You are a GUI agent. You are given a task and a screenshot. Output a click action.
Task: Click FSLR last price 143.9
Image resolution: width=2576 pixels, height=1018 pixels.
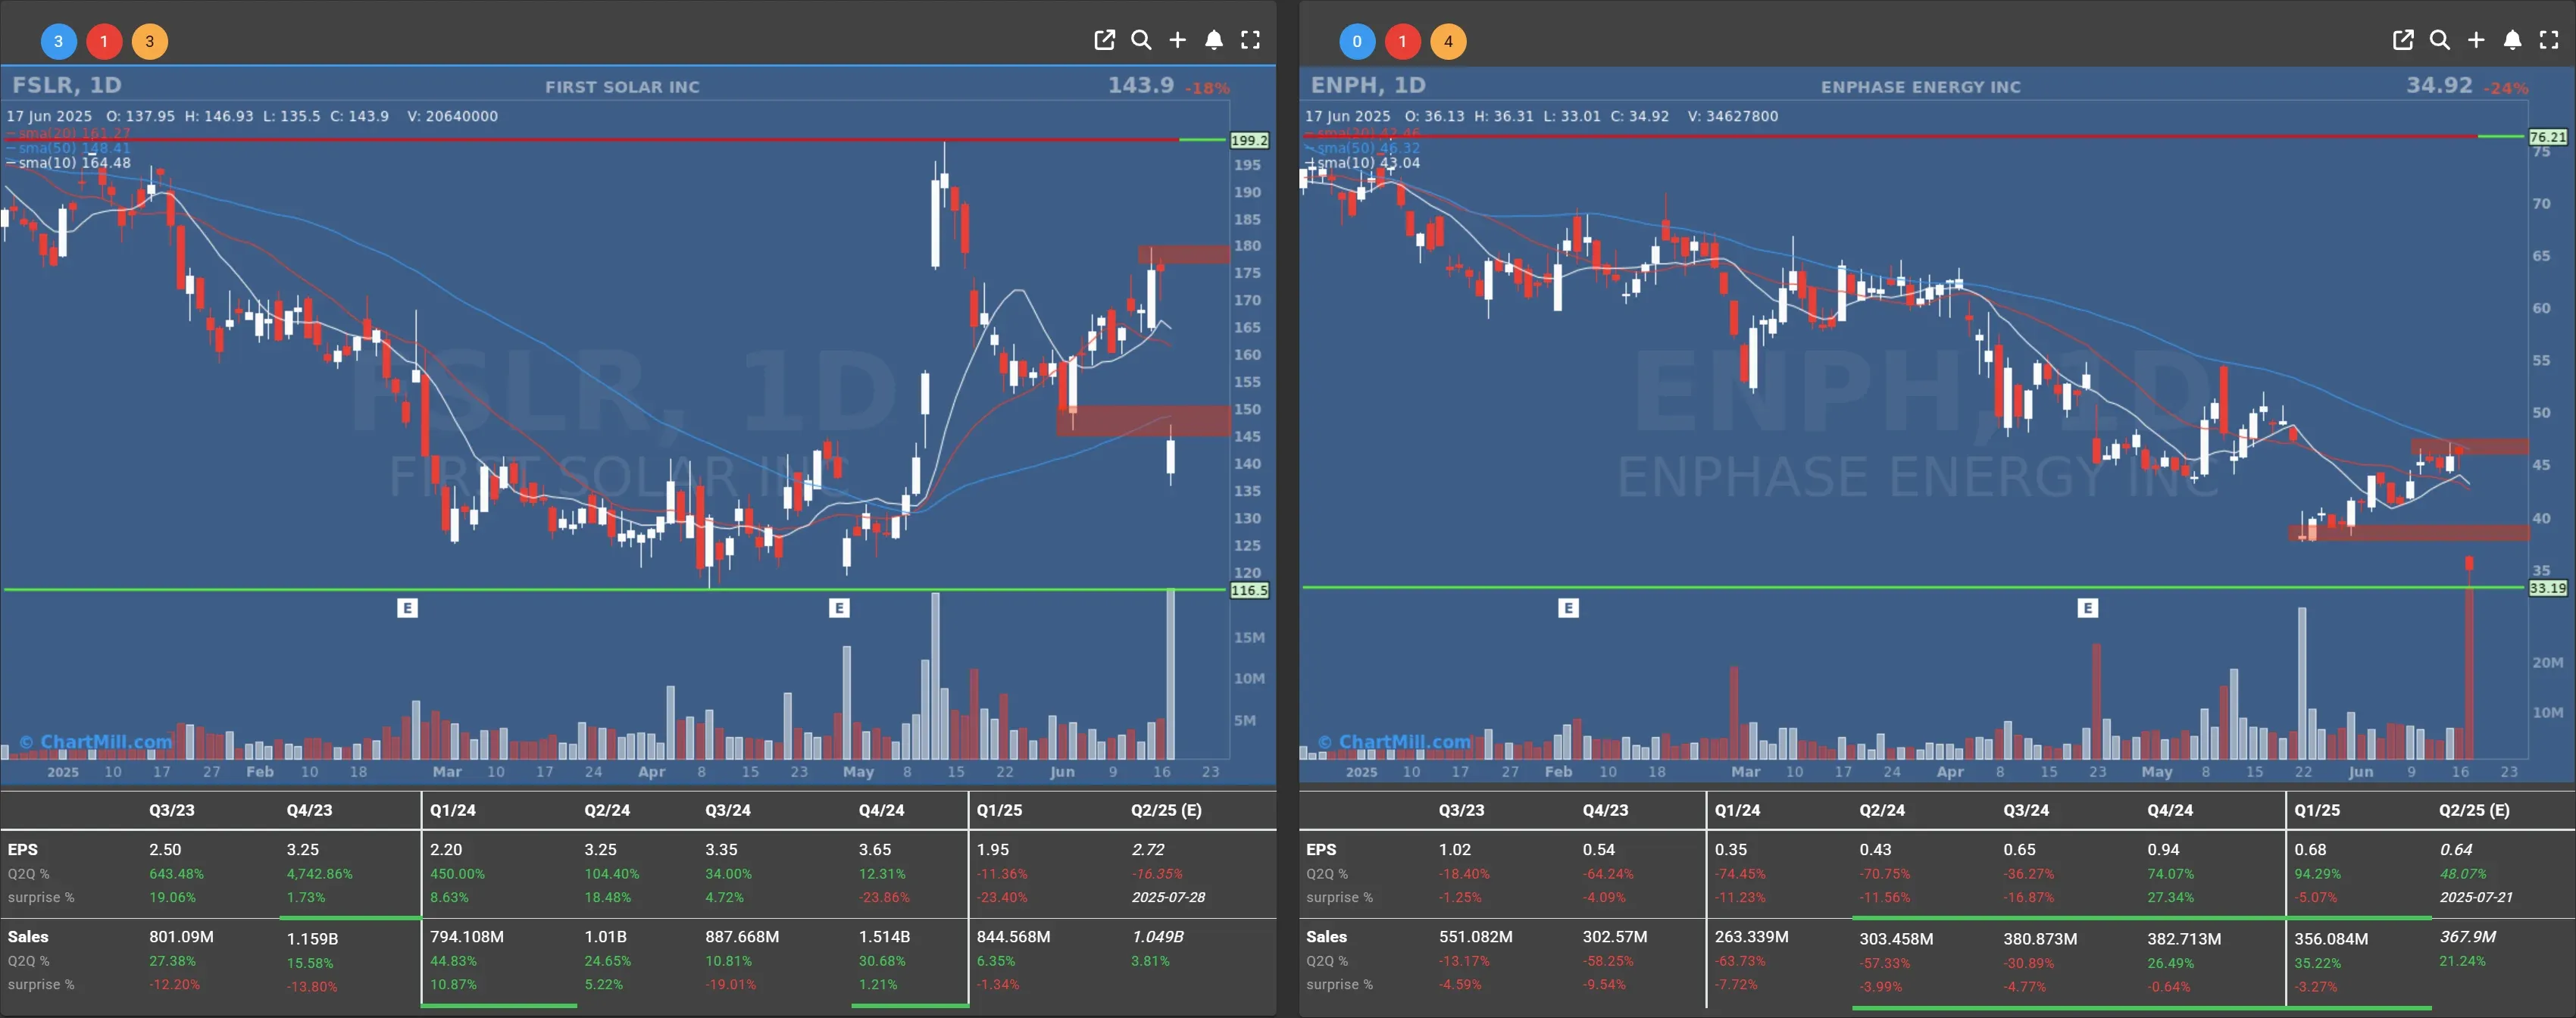(1141, 85)
